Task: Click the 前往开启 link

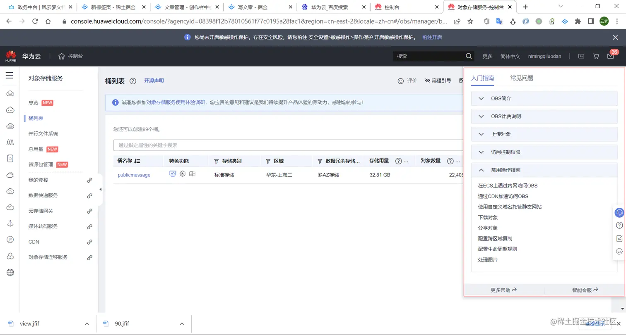Action: click(432, 37)
